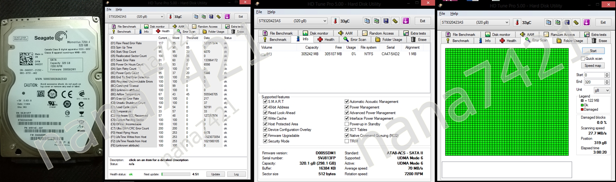Image resolution: width=616 pixels, height=182 pixels.
Task: Click the Next update progress bar
Action: coord(176,174)
